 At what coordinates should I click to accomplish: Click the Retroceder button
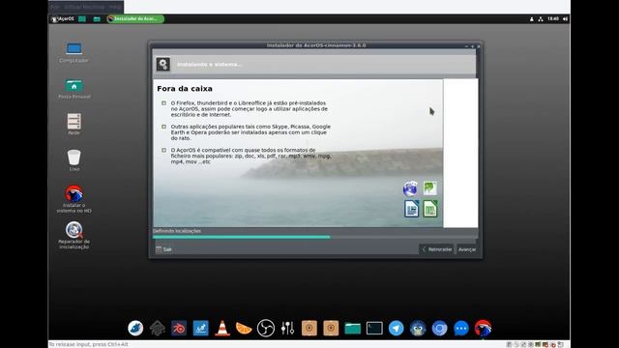point(437,249)
